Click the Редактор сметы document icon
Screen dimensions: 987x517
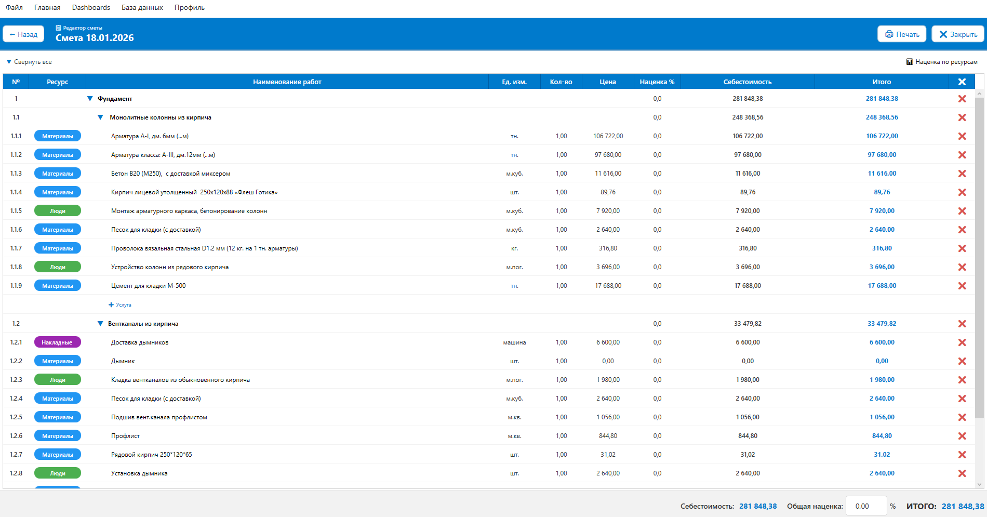pyautogui.click(x=59, y=28)
